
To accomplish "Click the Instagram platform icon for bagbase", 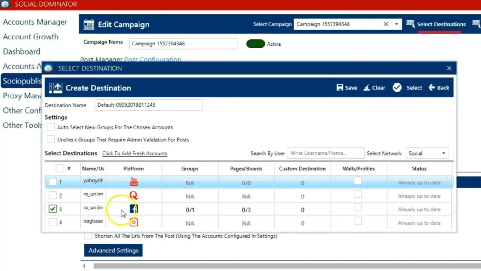I will coord(134,222).
